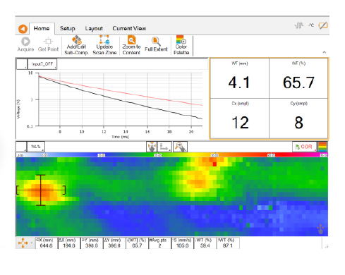Select the zoom hand magnifier tool

[x=180, y=147]
